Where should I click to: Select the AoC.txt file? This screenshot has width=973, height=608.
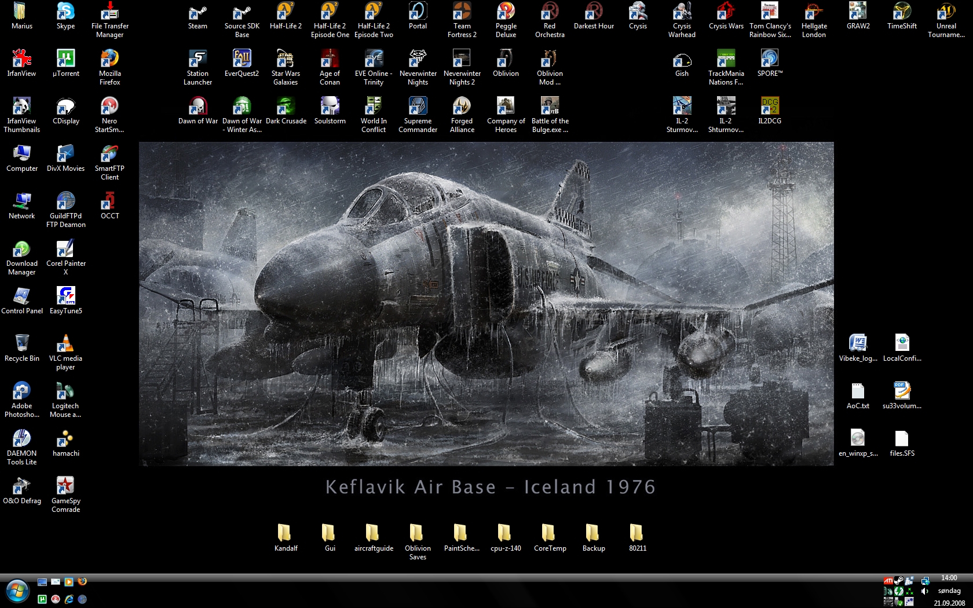tap(858, 391)
